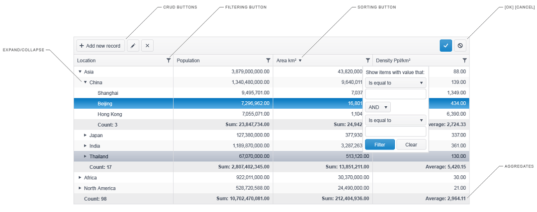Collapse the Asia tree node

[80, 72]
